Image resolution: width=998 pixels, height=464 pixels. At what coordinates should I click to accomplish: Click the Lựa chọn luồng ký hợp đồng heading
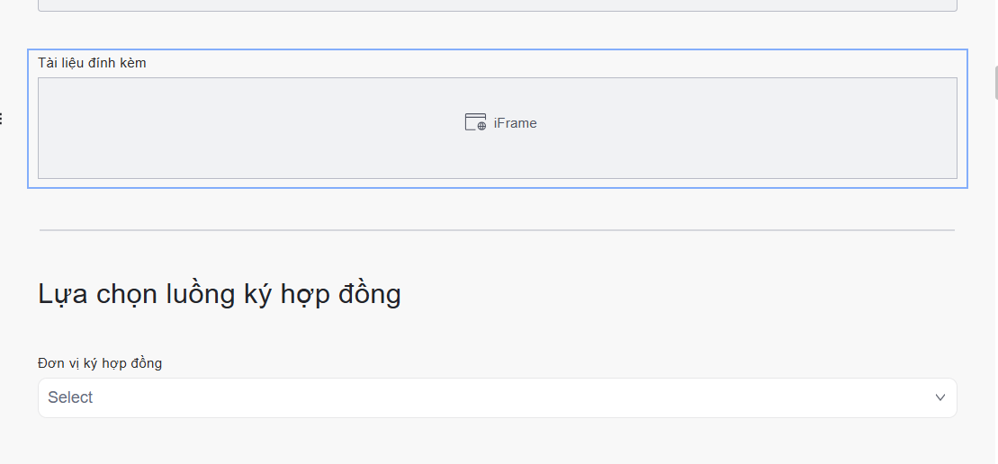pos(220,294)
